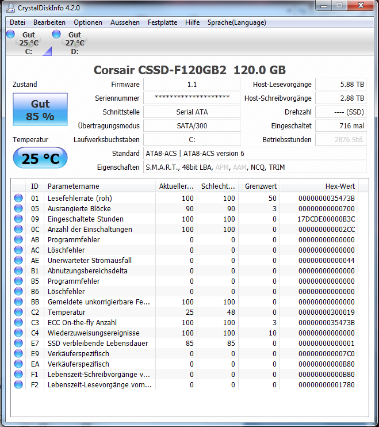Viewport: 379px width, 427px height.
Task: Open the Festplatte menu
Action: click(x=162, y=22)
